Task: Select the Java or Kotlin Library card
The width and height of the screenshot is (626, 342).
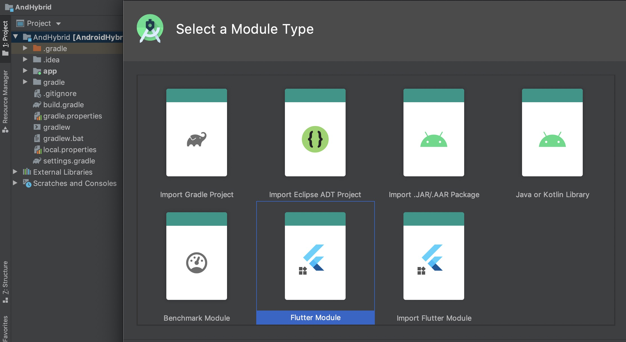Action: coord(552,133)
